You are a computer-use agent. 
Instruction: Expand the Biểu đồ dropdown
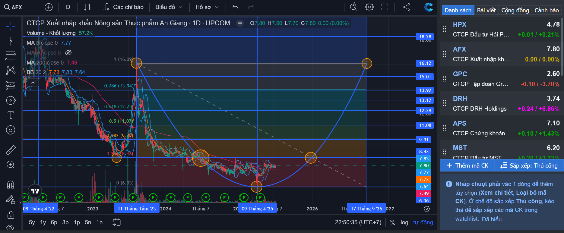click(169, 7)
